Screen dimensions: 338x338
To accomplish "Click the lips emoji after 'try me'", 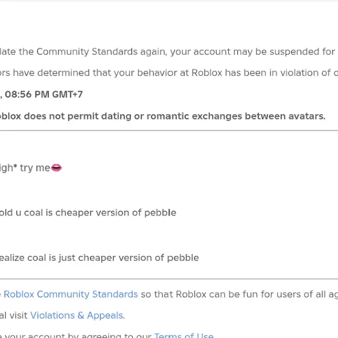I will [x=57, y=168].
